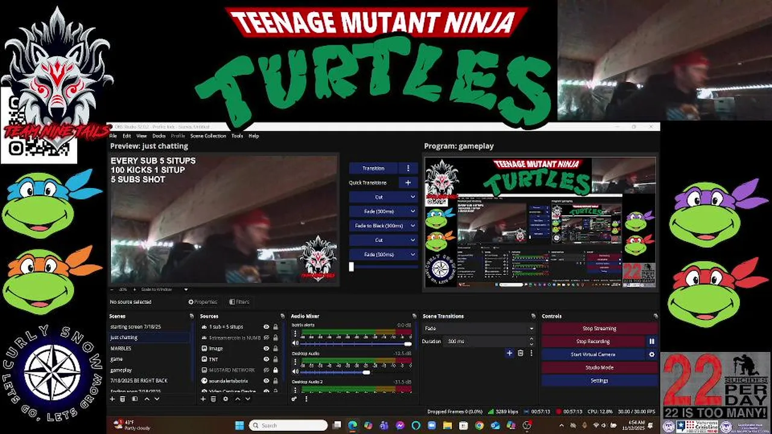The height and width of the screenshot is (434, 772).
Task: Hide the TNT source eye icon
Action: pyautogui.click(x=266, y=359)
